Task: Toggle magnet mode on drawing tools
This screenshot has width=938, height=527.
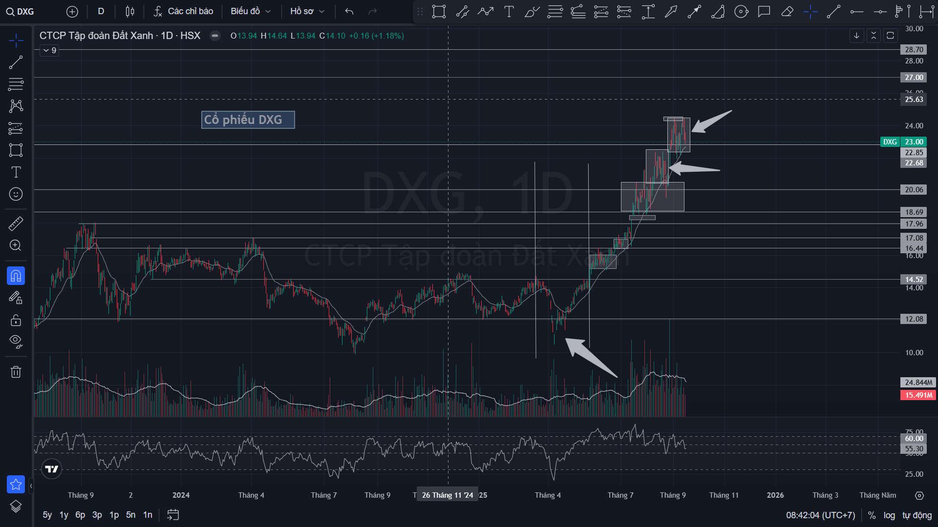Action: click(x=16, y=276)
